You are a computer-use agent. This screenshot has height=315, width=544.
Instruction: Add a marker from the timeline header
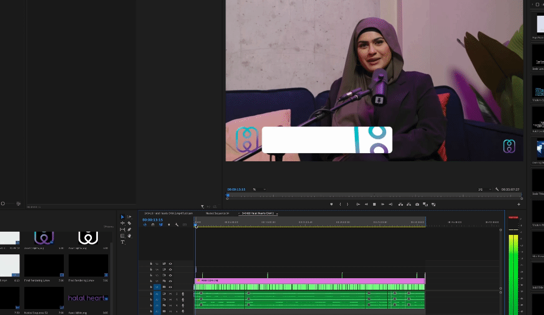[x=169, y=225]
